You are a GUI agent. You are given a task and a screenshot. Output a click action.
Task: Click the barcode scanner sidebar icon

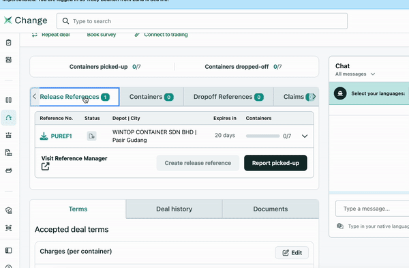[x=9, y=228]
